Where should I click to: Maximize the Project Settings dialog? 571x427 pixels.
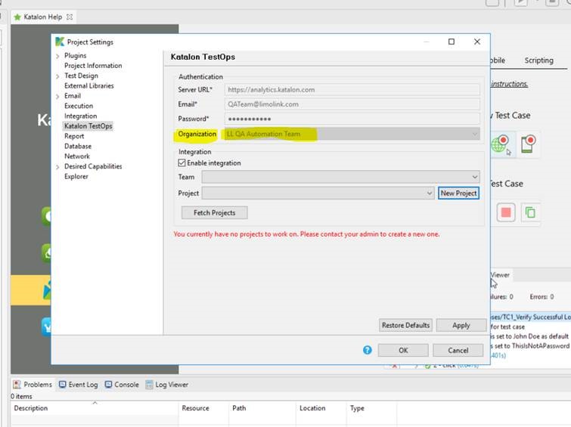(x=452, y=42)
